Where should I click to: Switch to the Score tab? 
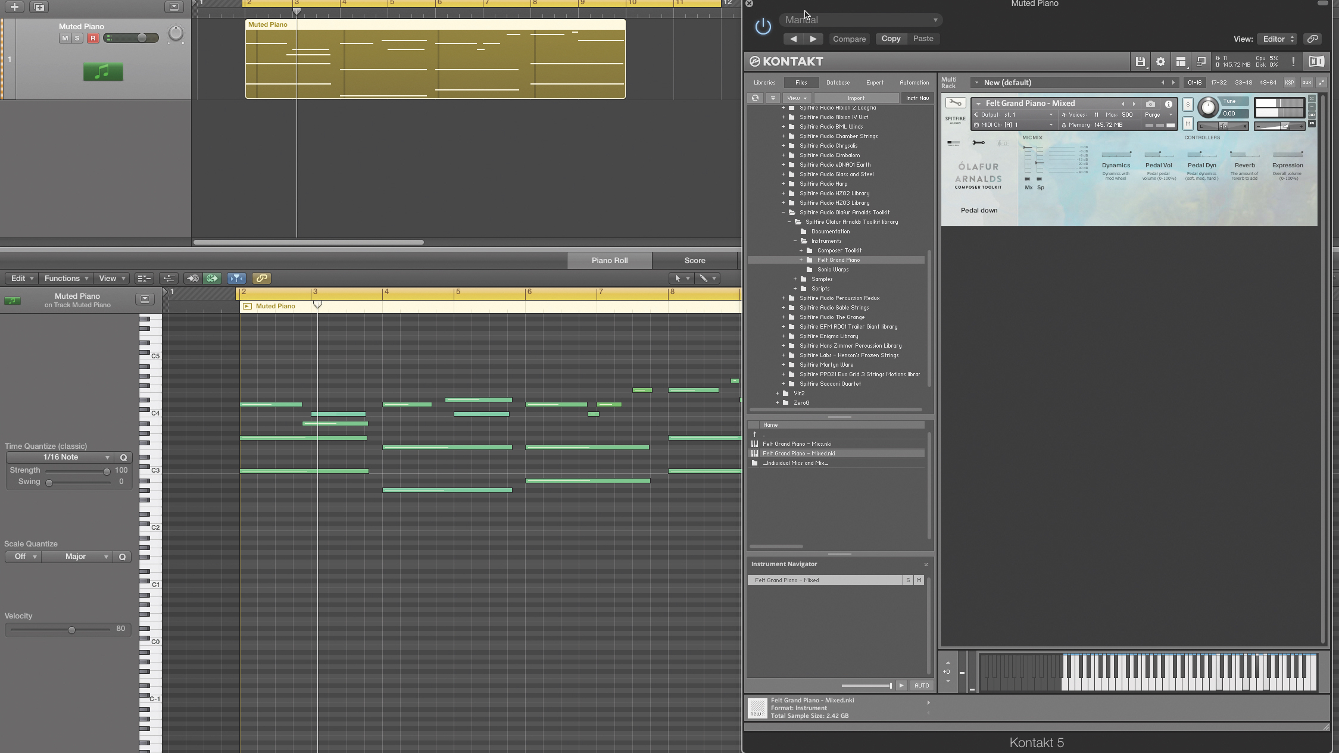click(x=695, y=261)
